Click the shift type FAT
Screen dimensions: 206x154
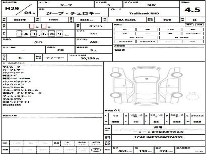pyautogui.click(x=94, y=34)
